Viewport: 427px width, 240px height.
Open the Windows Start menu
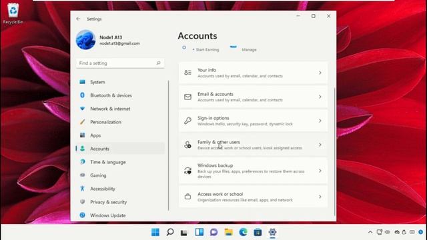[155, 232]
